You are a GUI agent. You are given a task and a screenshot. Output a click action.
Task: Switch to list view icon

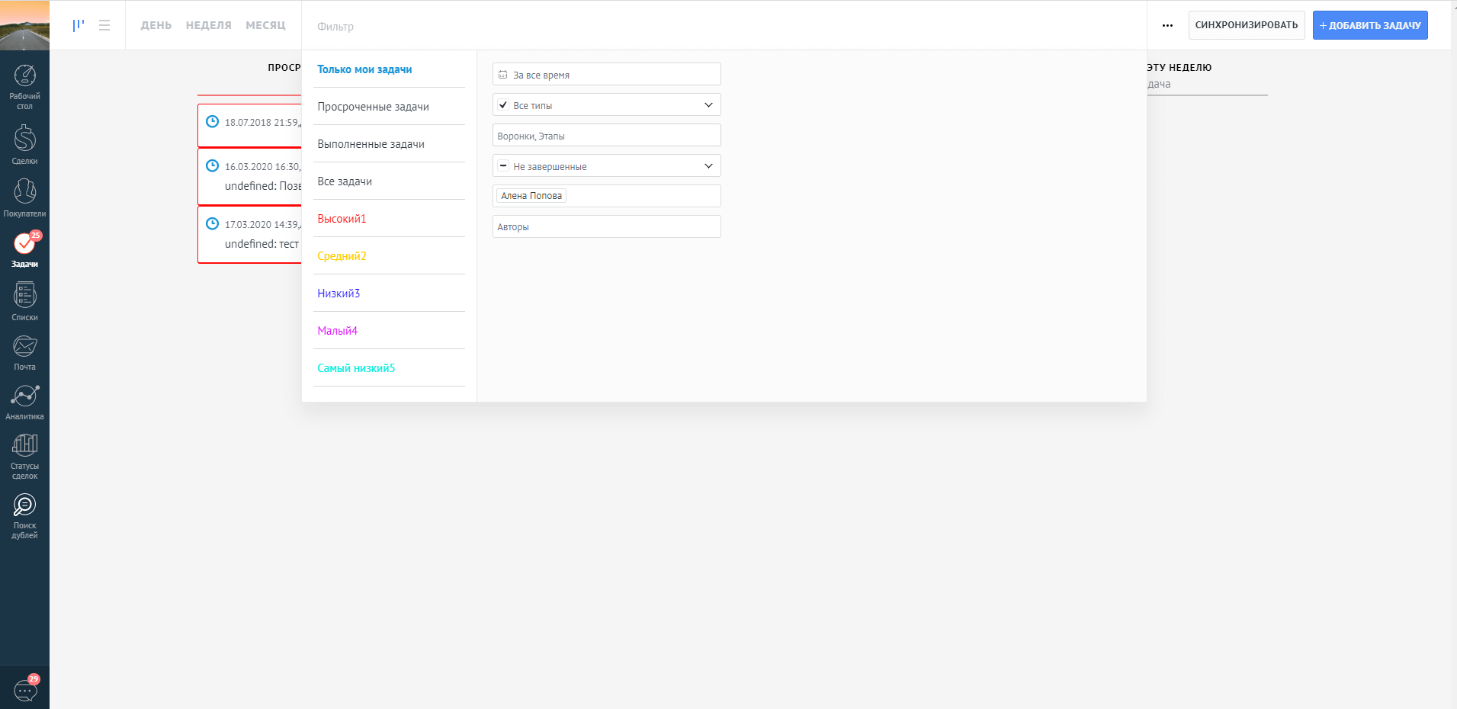click(x=104, y=25)
